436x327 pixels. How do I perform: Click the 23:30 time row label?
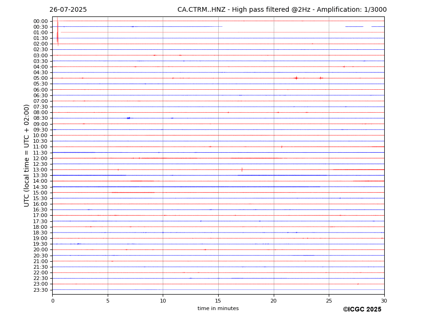tap(40, 290)
